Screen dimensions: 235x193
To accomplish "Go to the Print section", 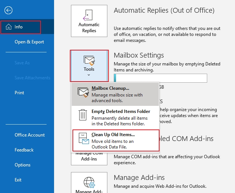I will [20, 93].
